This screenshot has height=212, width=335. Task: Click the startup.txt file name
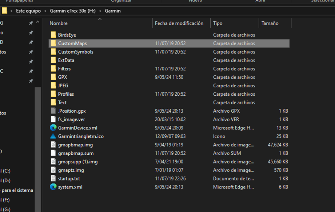pos(69,178)
